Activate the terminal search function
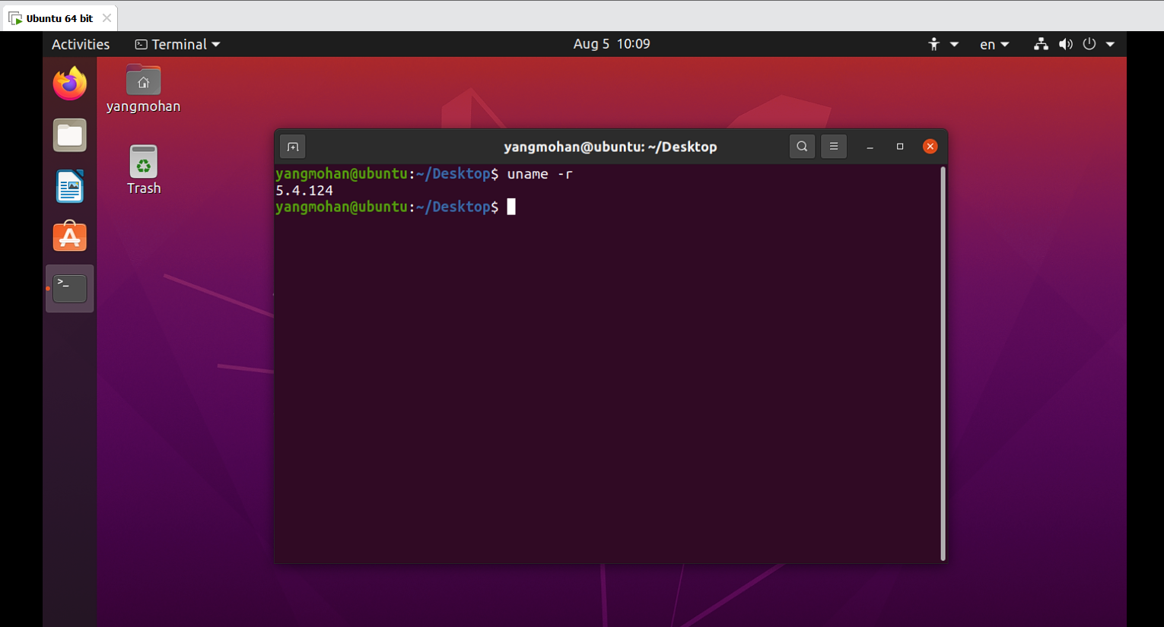The image size is (1164, 627). (802, 146)
